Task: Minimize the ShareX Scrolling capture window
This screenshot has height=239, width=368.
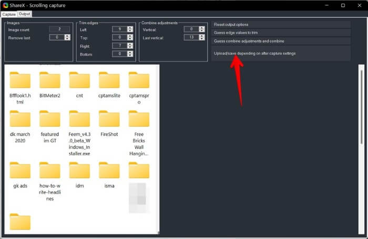Action: coord(326,5)
